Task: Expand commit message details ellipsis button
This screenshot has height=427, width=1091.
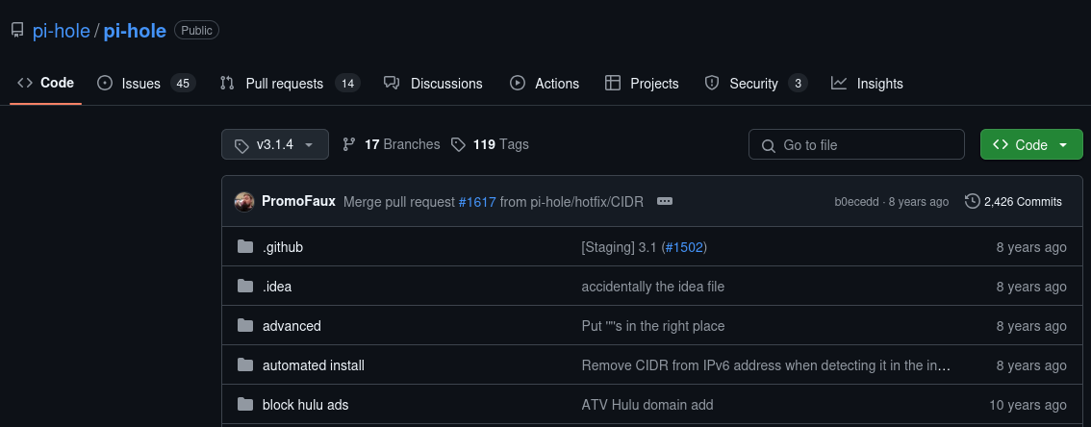Action: [665, 202]
